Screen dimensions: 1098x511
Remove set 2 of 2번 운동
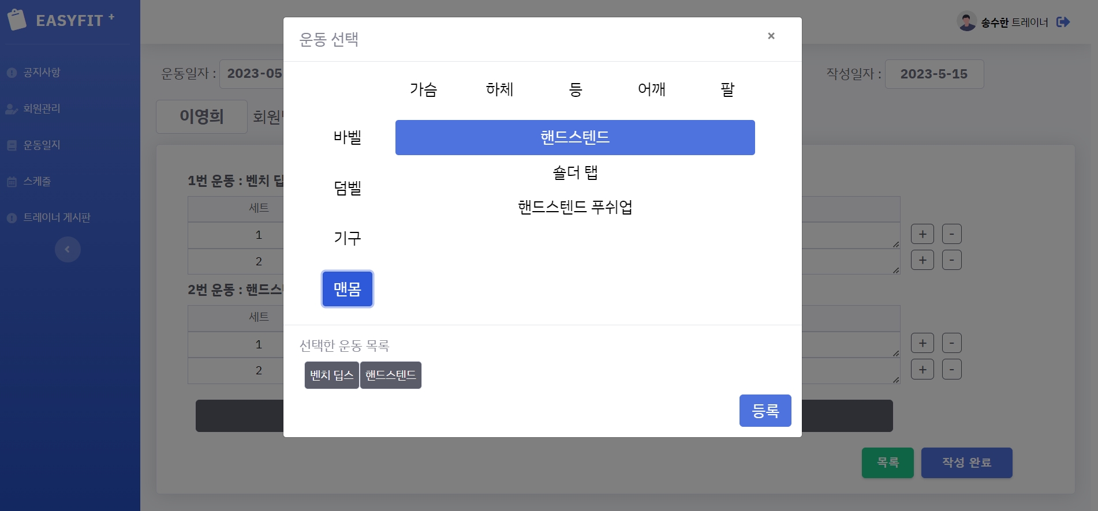pos(952,369)
